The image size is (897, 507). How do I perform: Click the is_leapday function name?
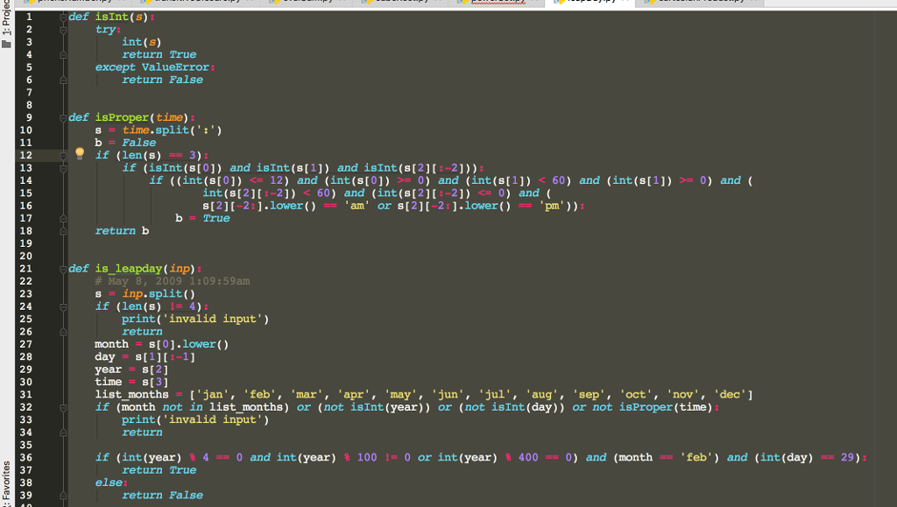click(x=129, y=269)
